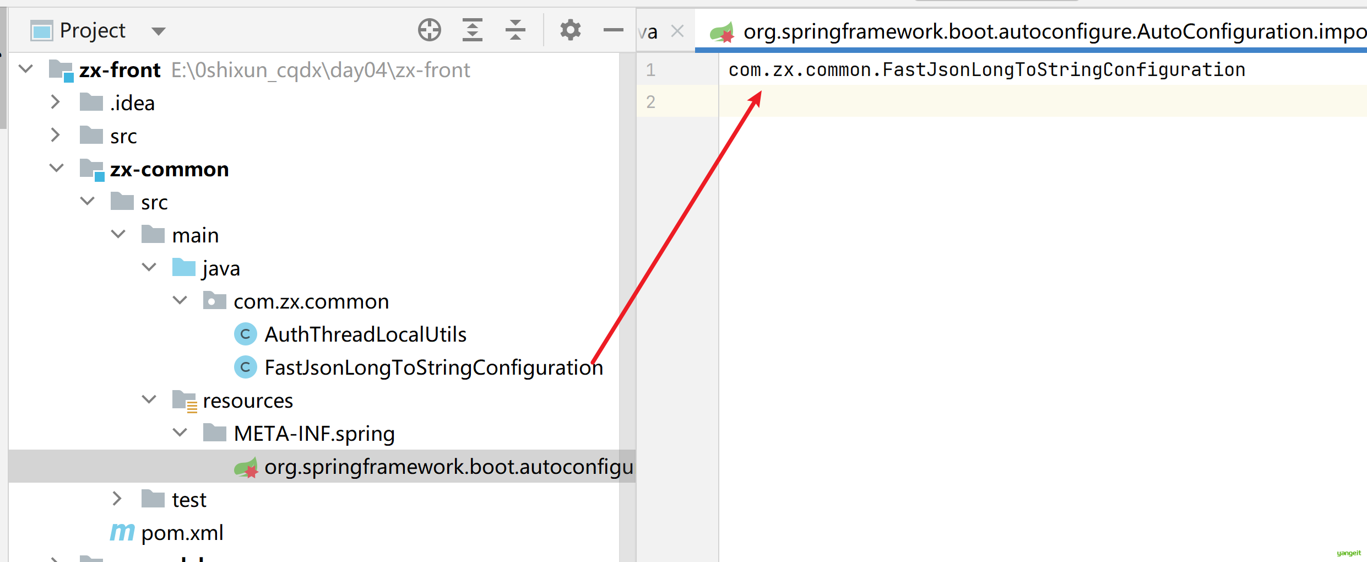1367x562 pixels.
Task: Click the AuthThreadLocalUtils class icon
Action: [x=245, y=334]
